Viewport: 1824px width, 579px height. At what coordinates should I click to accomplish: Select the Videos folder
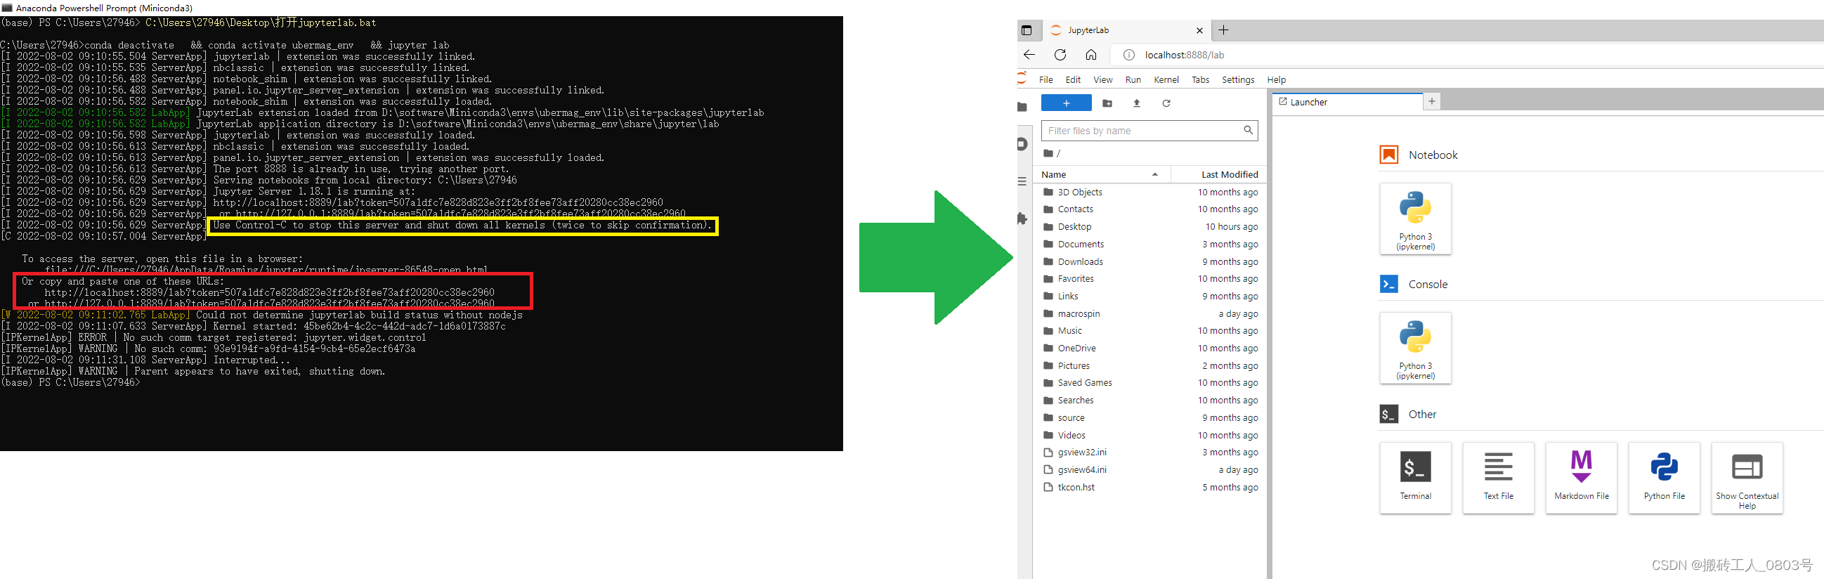(x=1150, y=435)
